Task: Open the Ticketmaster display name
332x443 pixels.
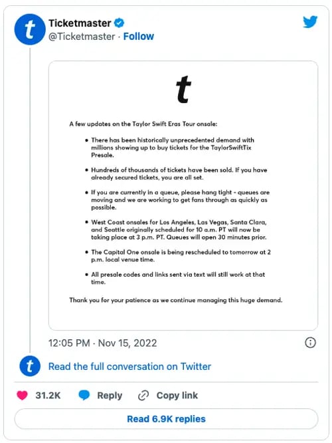Action: [x=80, y=23]
